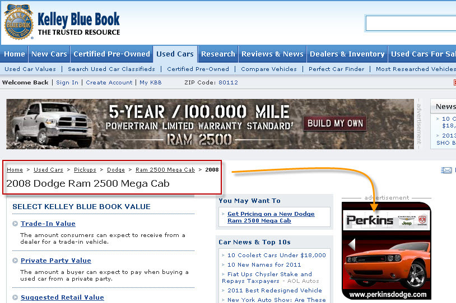Click the email envelope icon
456x303 pixels.
446,171
